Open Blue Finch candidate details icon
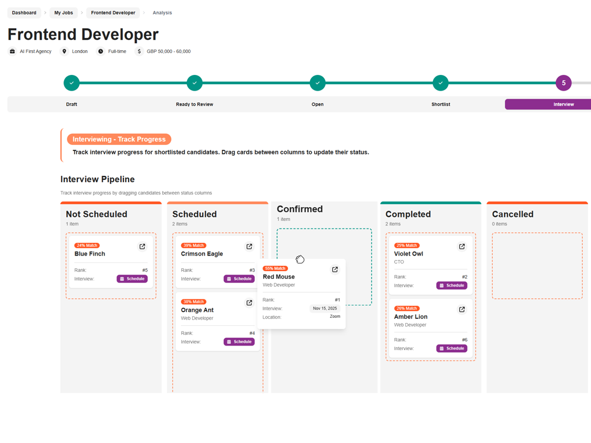The height and width of the screenshot is (443, 591). pyautogui.click(x=142, y=247)
